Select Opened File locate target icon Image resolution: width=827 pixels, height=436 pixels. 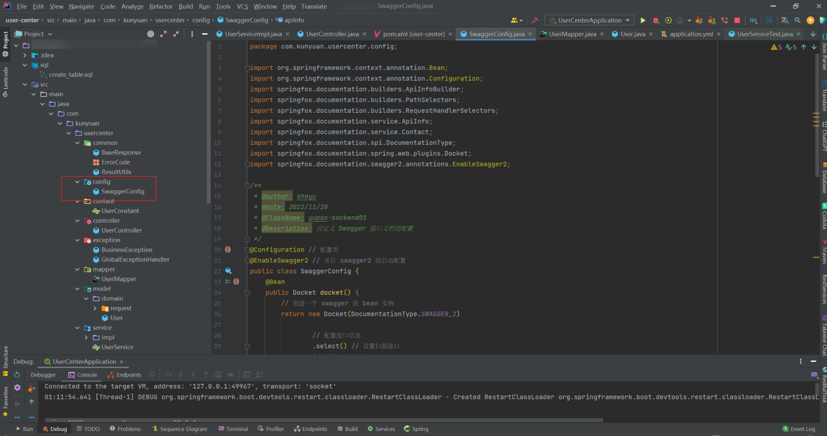coord(151,34)
